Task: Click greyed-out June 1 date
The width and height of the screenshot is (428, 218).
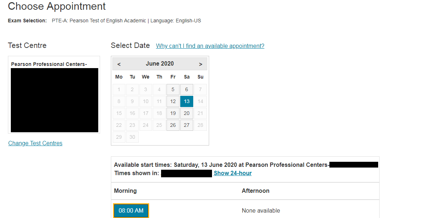Action: (x=119, y=89)
